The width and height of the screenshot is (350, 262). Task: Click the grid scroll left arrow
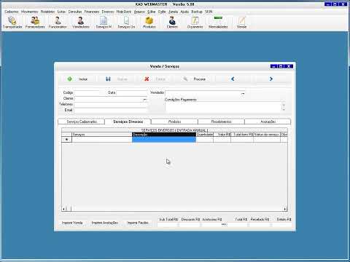[63, 209]
